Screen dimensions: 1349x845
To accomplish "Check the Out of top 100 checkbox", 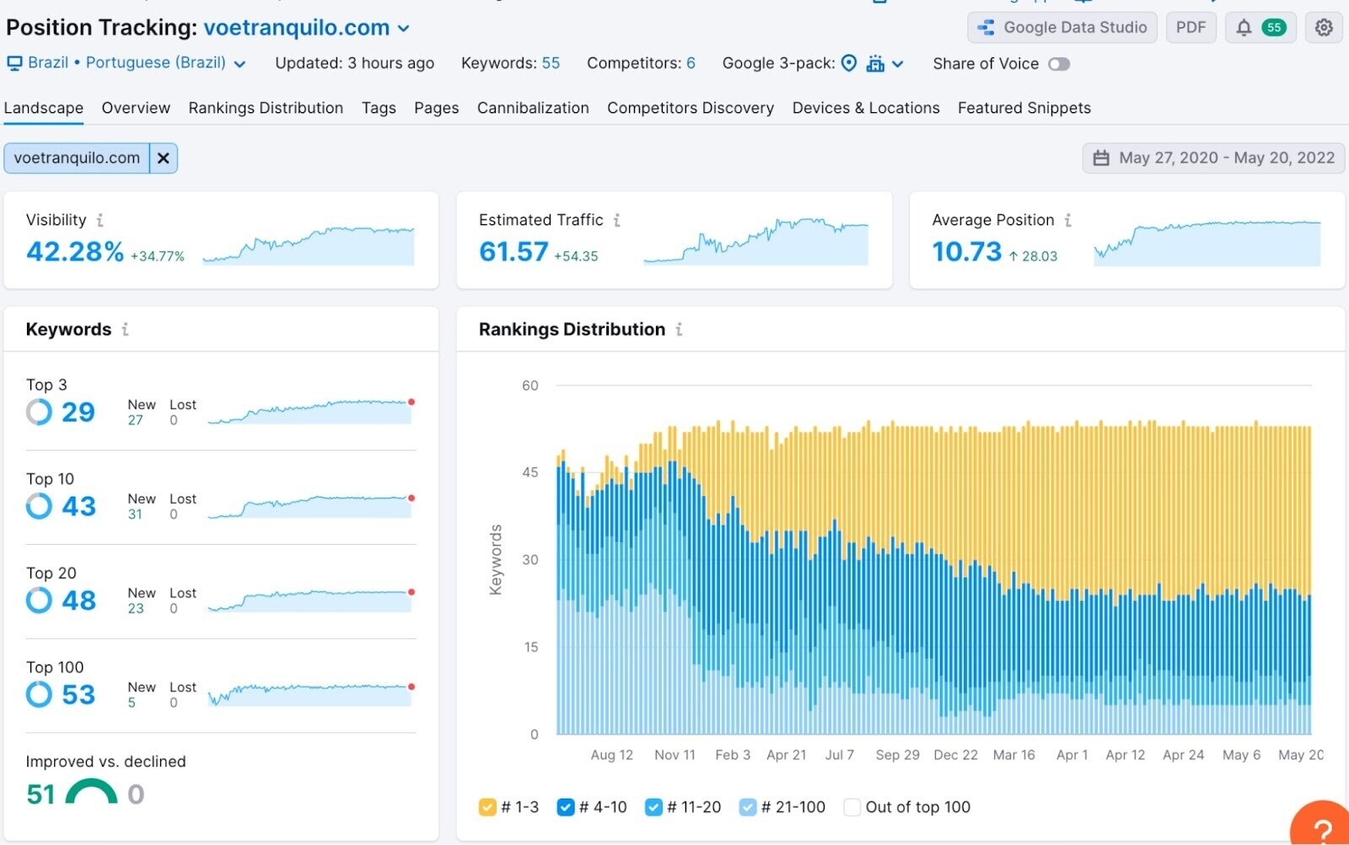I will [x=852, y=807].
